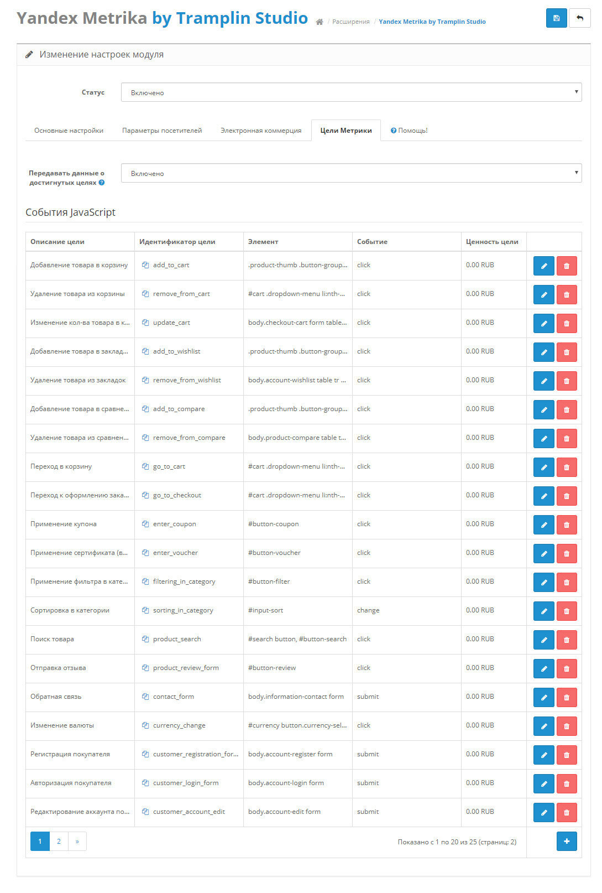Screen dimensions: 602x893
Task: Delete the remove_from_cart goal with trash icon
Action: coord(566,295)
